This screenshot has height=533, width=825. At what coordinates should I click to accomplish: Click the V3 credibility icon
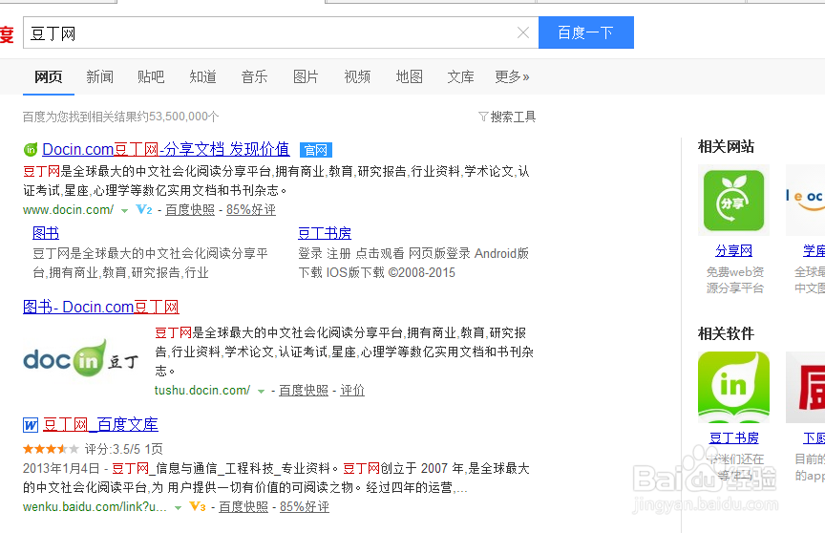(198, 506)
